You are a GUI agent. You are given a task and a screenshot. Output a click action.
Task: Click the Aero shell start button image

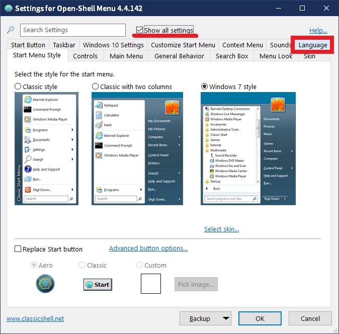pyautogui.click(x=45, y=283)
